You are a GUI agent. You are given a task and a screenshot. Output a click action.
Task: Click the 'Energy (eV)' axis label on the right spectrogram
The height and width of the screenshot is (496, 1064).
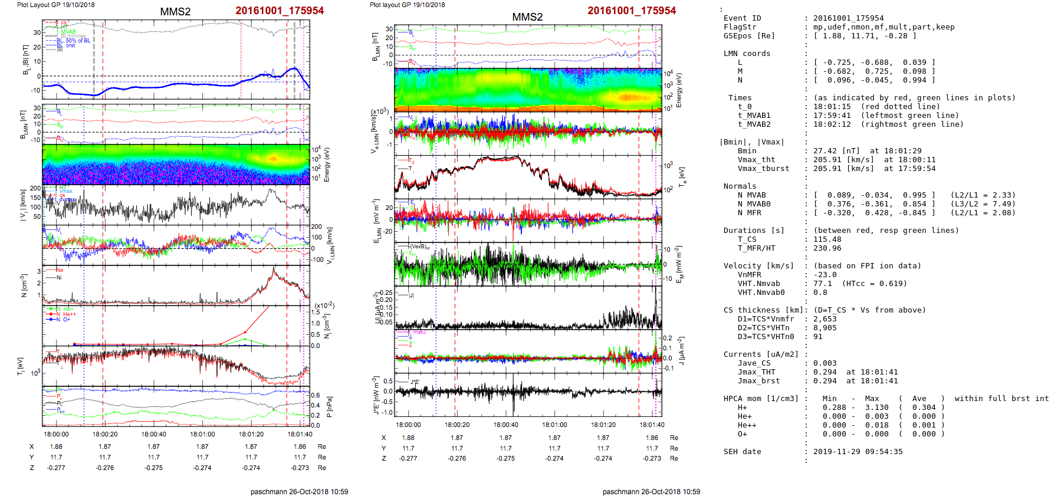679,90
